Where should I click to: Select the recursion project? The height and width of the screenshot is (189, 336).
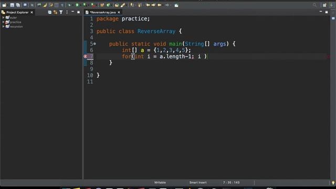tap(16, 27)
